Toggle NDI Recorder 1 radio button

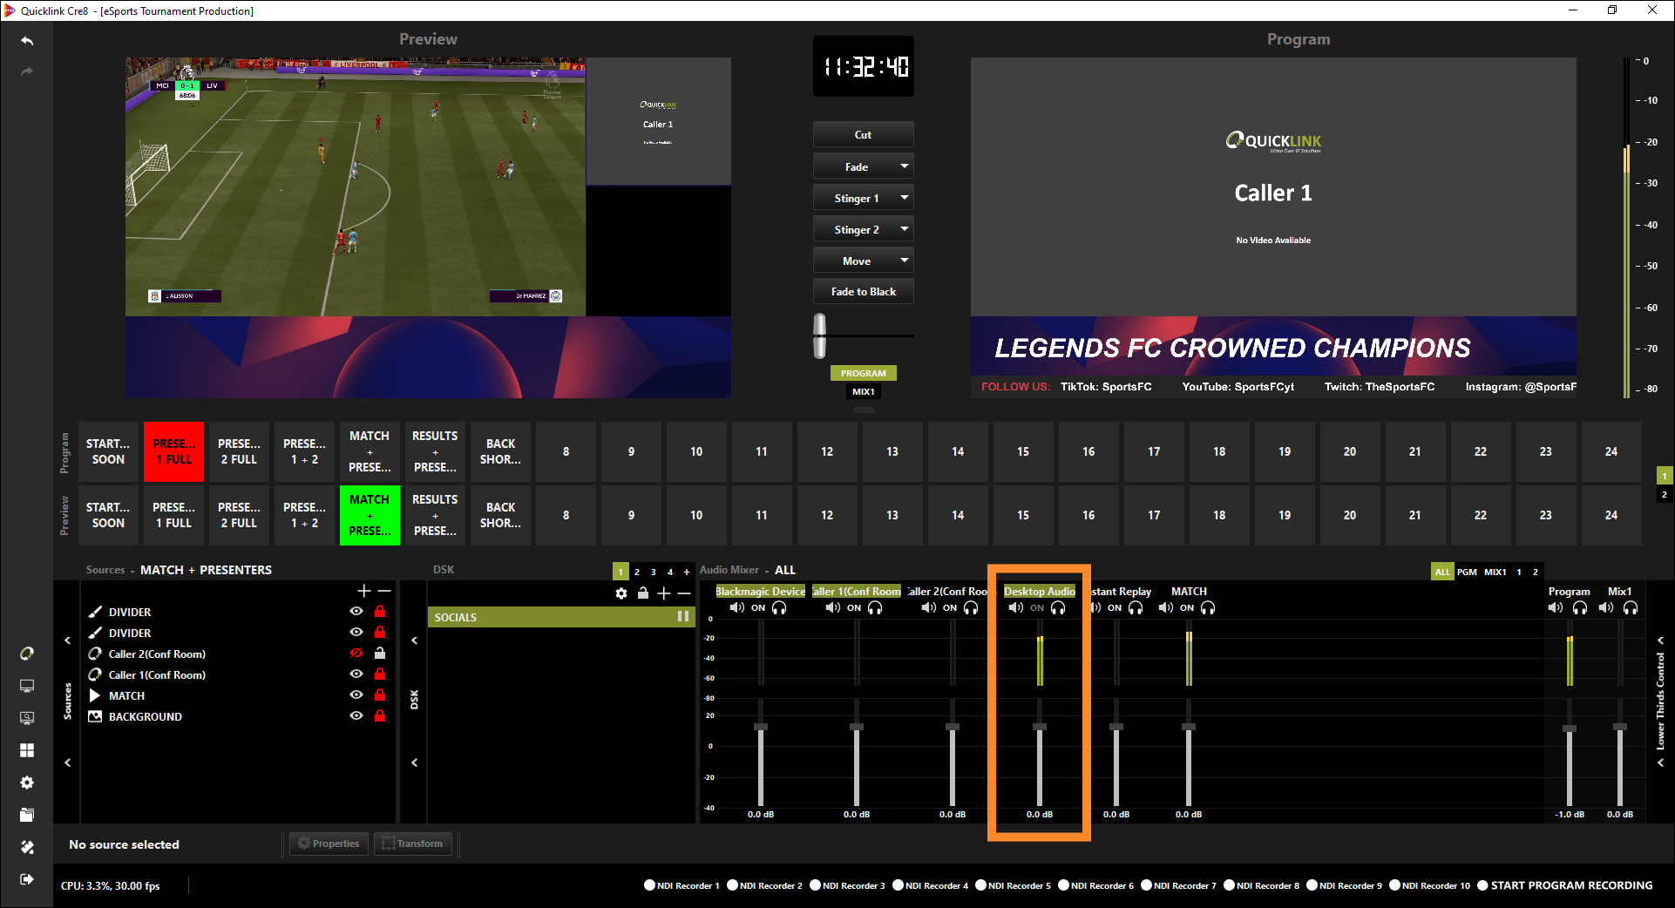click(649, 885)
